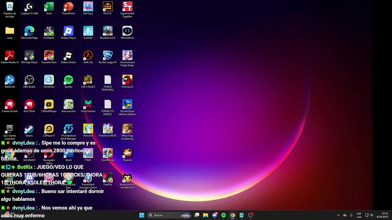392x220 pixels.
Task: Open Discord from the taskbar
Action: tap(215, 215)
